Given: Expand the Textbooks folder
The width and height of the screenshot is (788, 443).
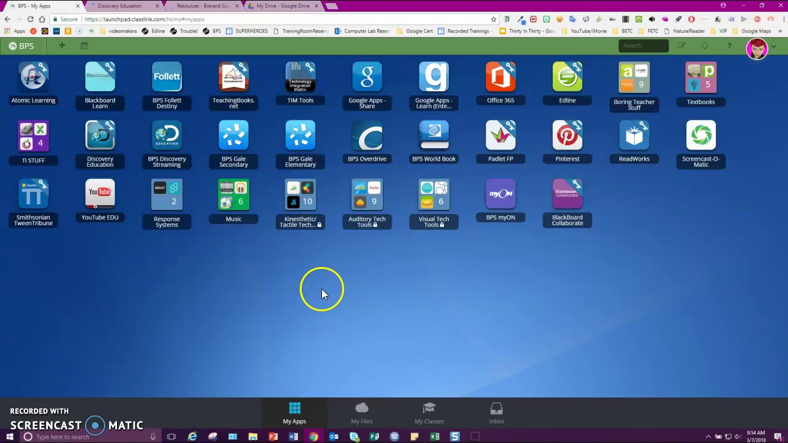Looking at the screenshot, I should point(701,78).
